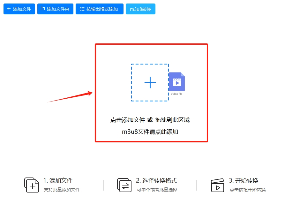300x204 pixels.
Task: Click the clapperboard icon beside 3. 开始转换
Action: point(218,185)
